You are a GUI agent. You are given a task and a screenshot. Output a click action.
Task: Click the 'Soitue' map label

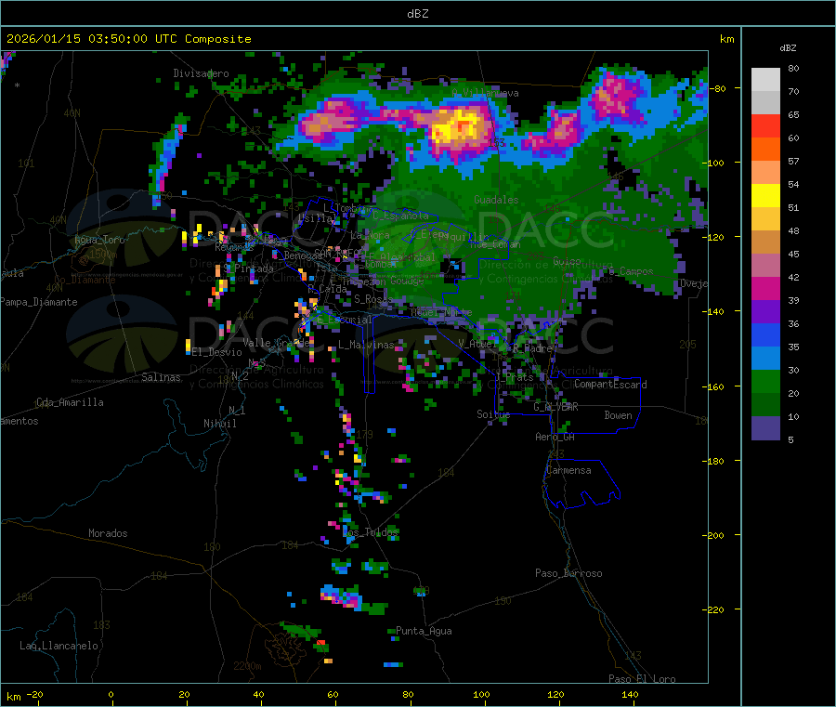[493, 414]
